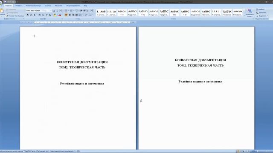Toggle underline formatting button
This screenshot has width=273, height=153.
tap(35, 15)
